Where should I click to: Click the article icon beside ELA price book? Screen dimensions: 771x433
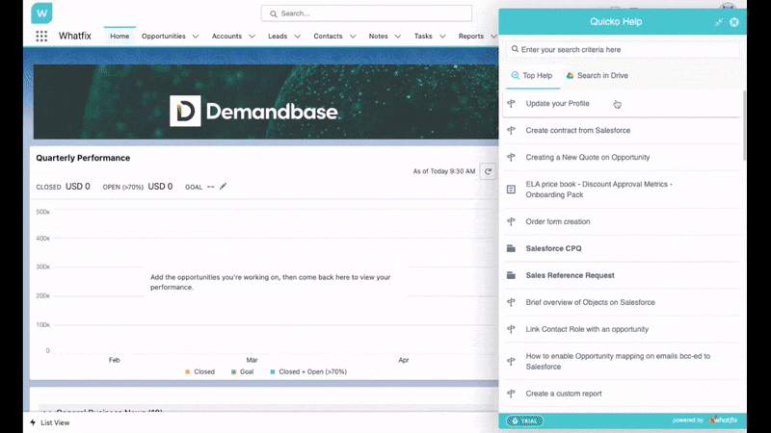point(512,190)
